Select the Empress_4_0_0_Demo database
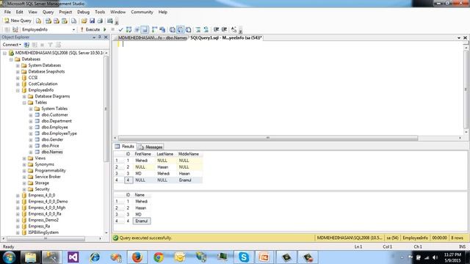This screenshot has width=470, height=264. (48, 202)
